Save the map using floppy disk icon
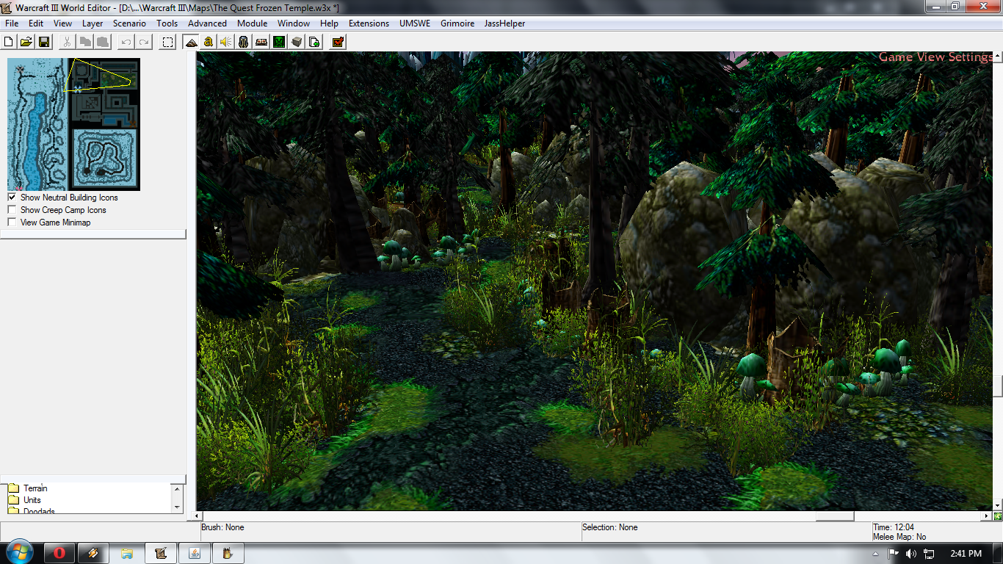 pos(44,42)
